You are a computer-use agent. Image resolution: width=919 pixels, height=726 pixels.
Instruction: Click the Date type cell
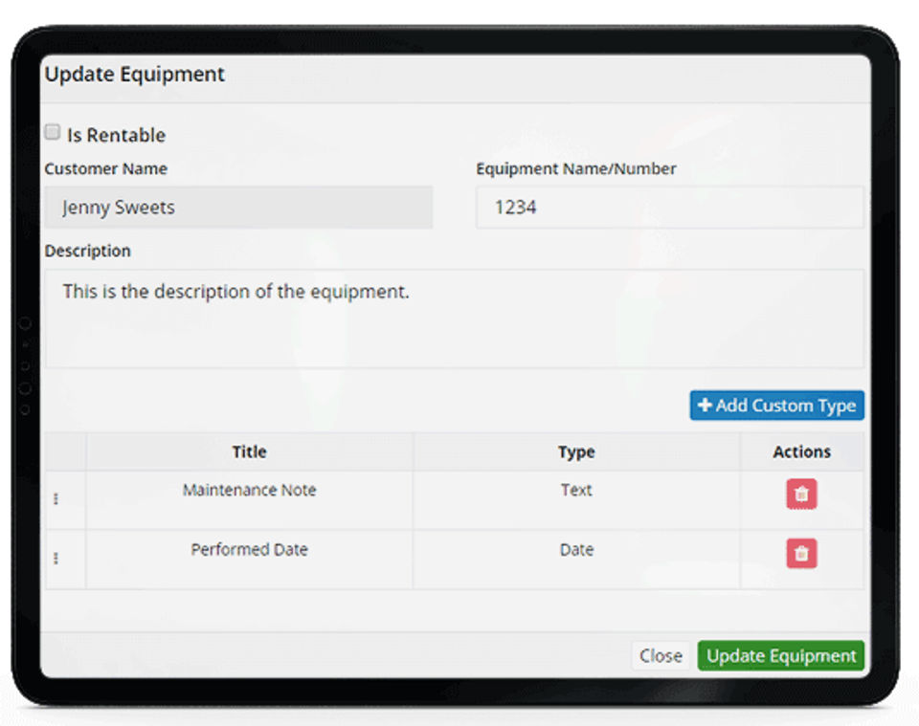pos(576,550)
